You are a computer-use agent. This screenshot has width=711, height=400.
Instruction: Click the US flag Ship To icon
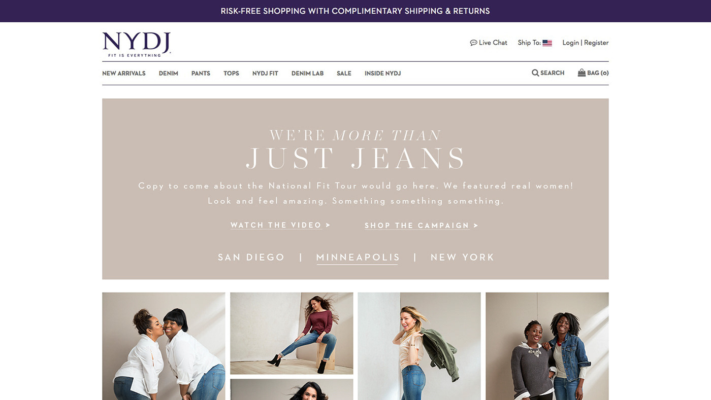click(547, 43)
